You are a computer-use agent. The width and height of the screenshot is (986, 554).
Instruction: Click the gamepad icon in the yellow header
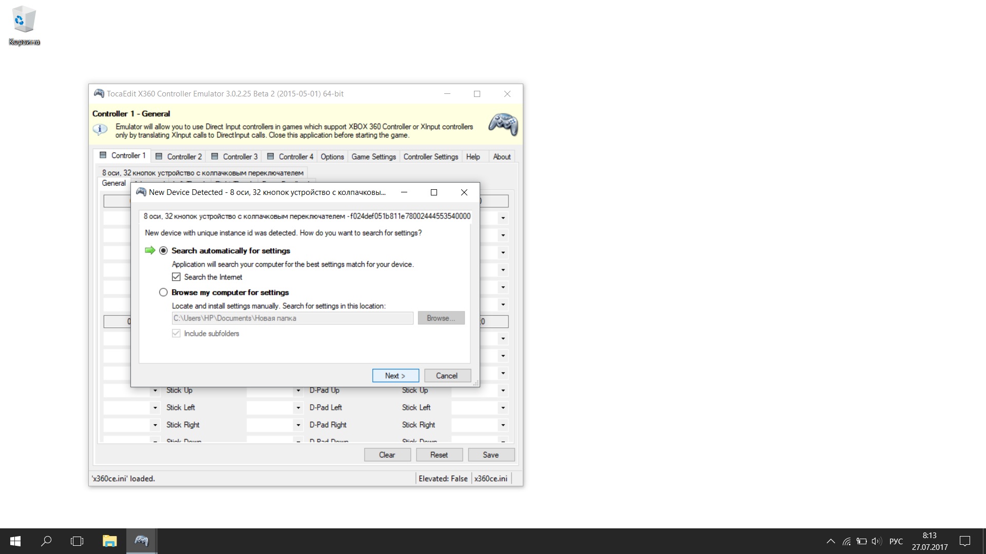coord(503,124)
